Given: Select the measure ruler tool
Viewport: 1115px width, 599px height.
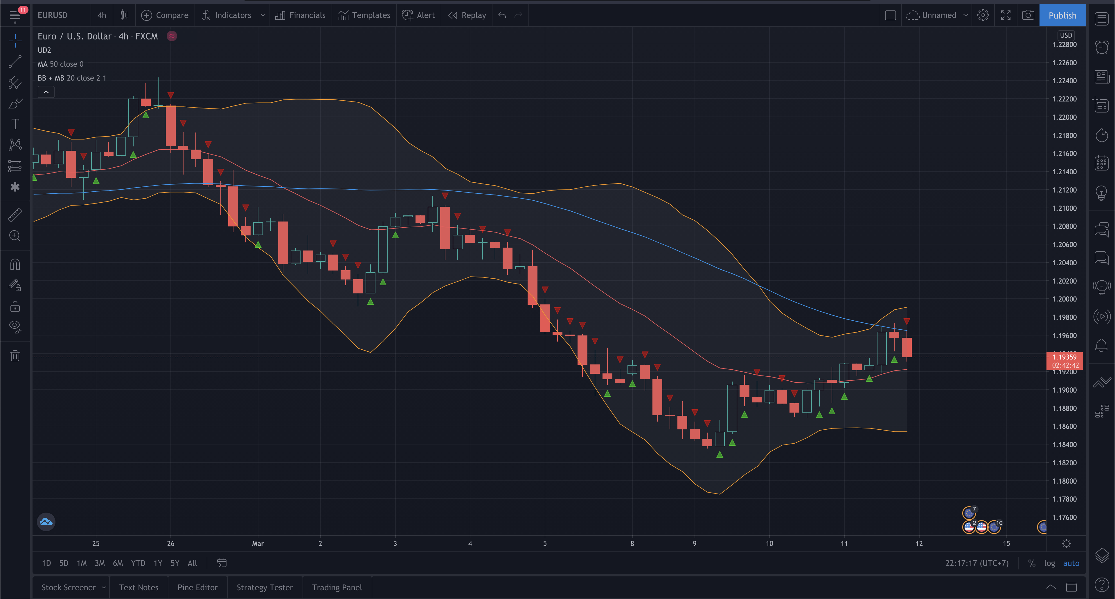Looking at the screenshot, I should point(15,214).
